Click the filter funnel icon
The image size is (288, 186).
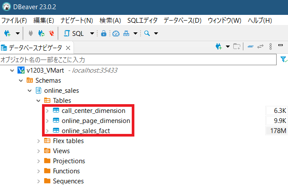point(284,60)
